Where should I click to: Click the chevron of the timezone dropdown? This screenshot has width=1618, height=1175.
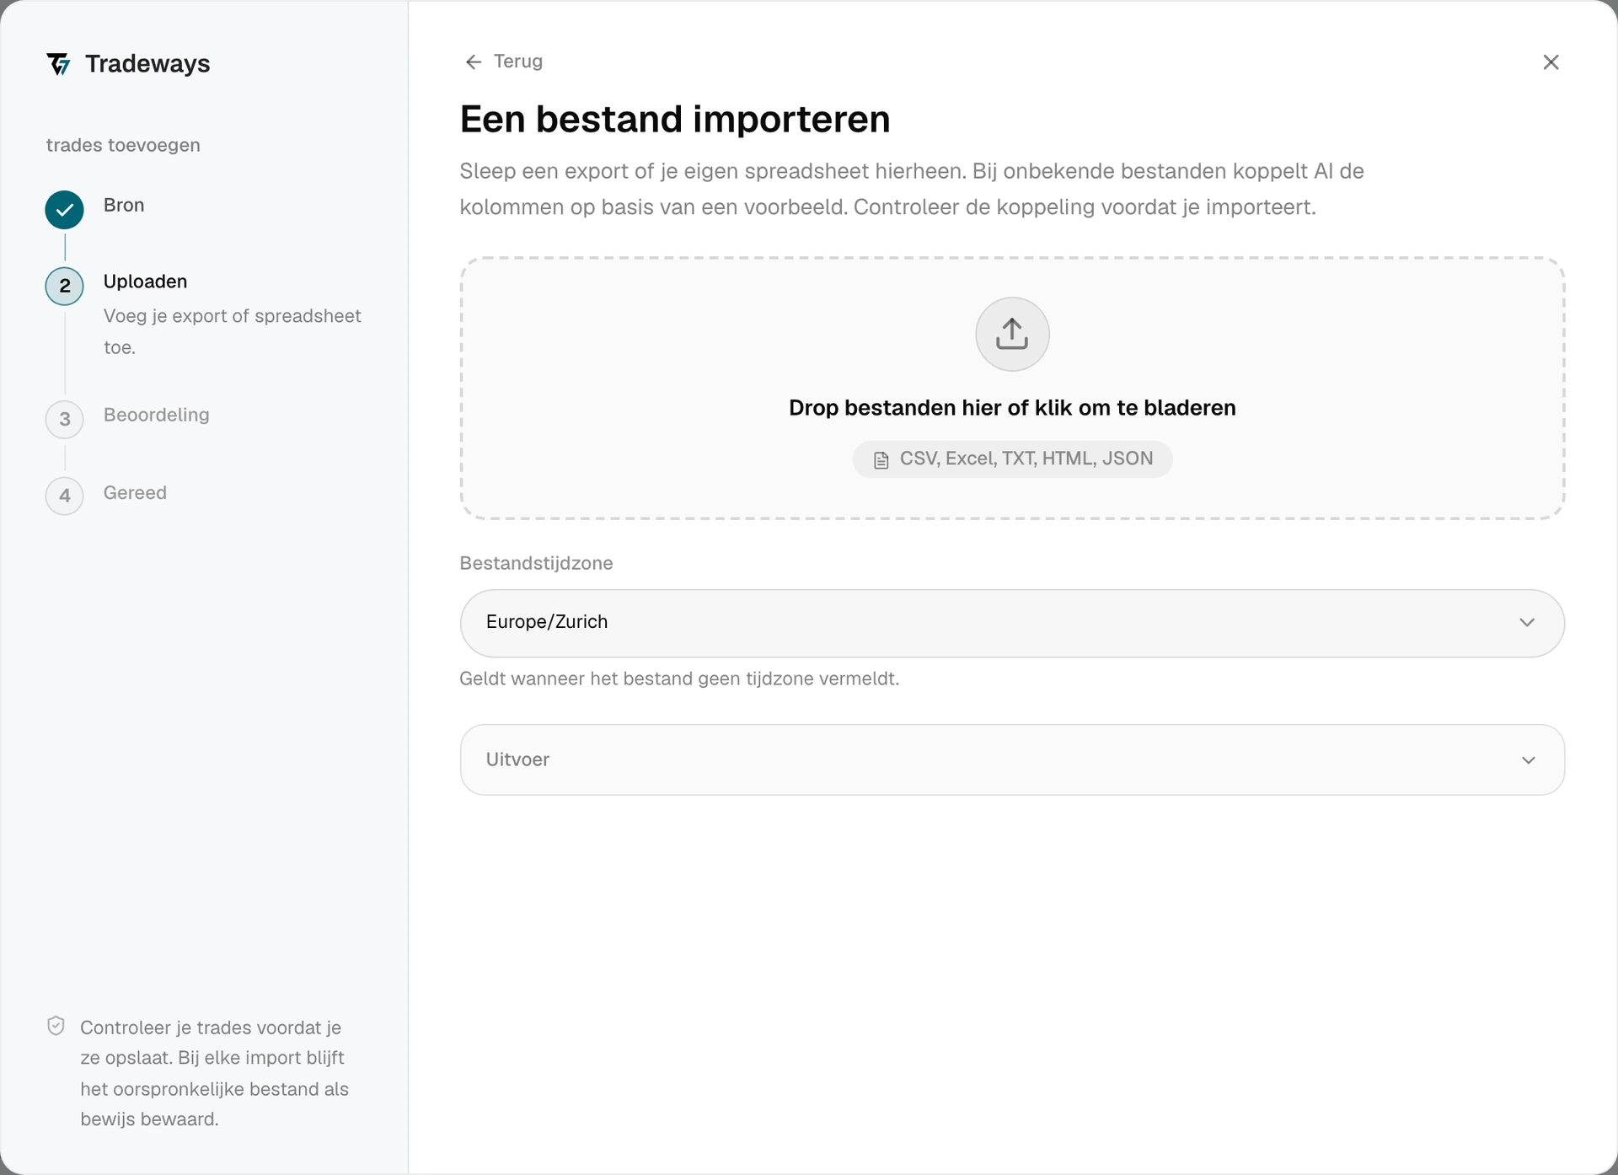pyautogui.click(x=1527, y=623)
